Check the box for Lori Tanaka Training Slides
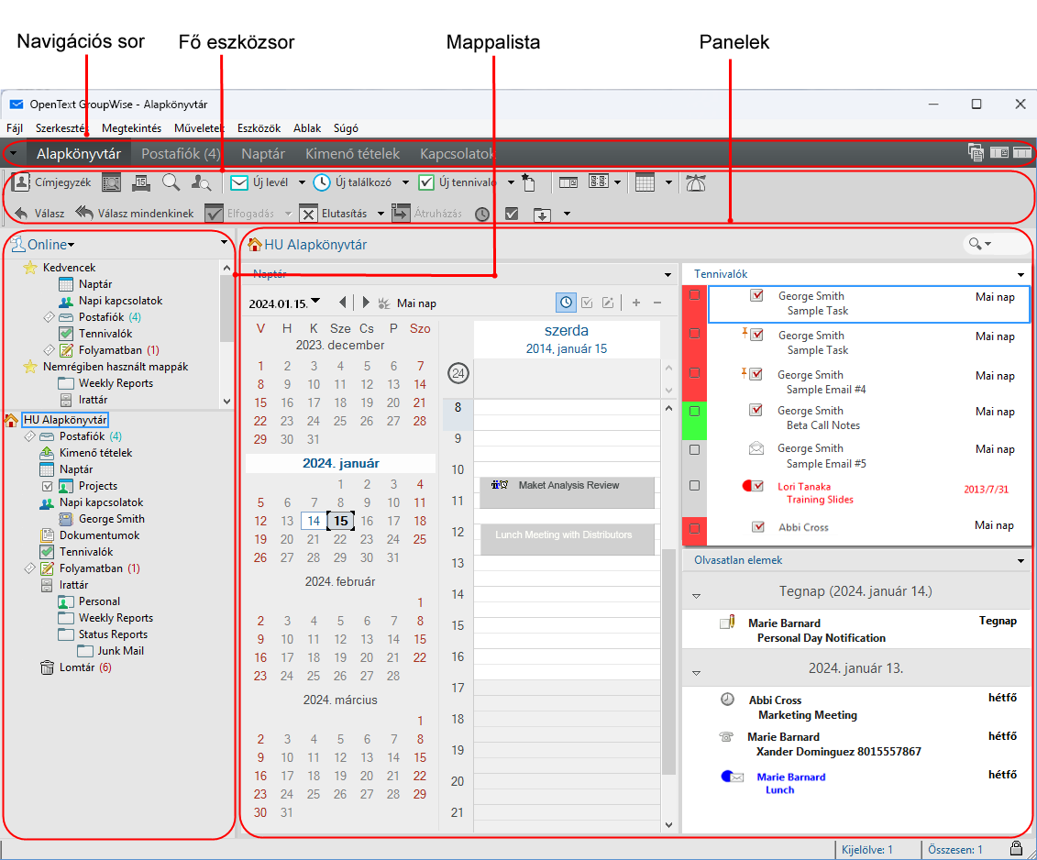The height and width of the screenshot is (860, 1037). [694, 486]
